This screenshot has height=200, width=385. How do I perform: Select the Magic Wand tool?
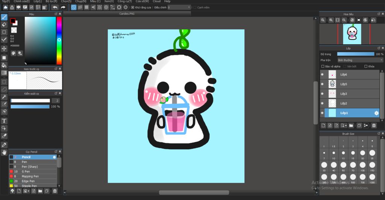click(4, 97)
